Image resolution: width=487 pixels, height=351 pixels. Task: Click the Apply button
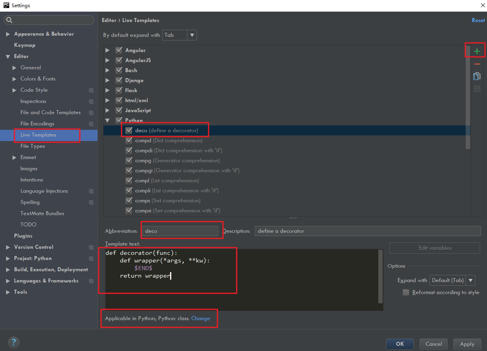pyautogui.click(x=467, y=344)
